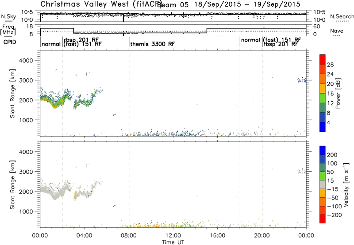Click the '16:00' time axis label
This screenshot has width=354, height=245.
(x=217, y=236)
